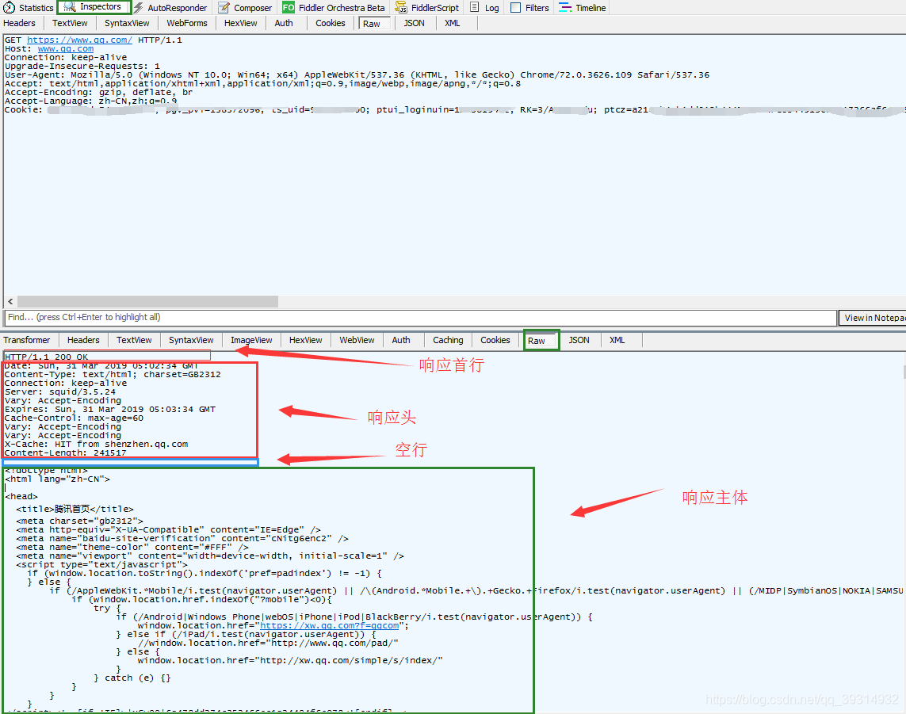Select the Caching response tab
This screenshot has height=714, width=906.
448,340
